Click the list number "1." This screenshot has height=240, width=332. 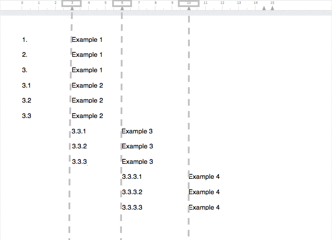25,40
